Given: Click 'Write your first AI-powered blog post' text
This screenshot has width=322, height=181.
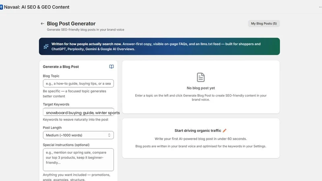Looking at the screenshot, I should pyautogui.click(x=200, y=139).
